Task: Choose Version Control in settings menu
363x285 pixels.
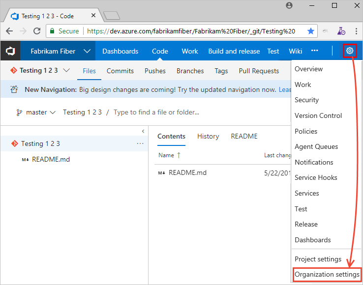Action: tap(318, 115)
